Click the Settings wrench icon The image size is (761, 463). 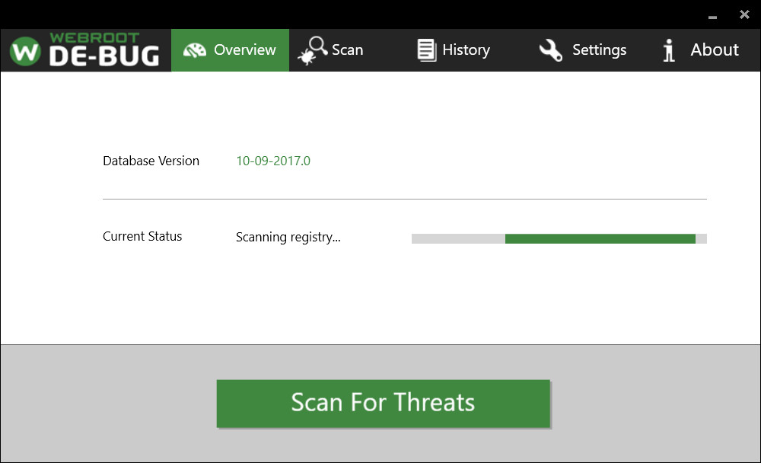pos(551,50)
